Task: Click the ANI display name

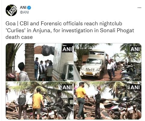Action: [x=23, y=8]
